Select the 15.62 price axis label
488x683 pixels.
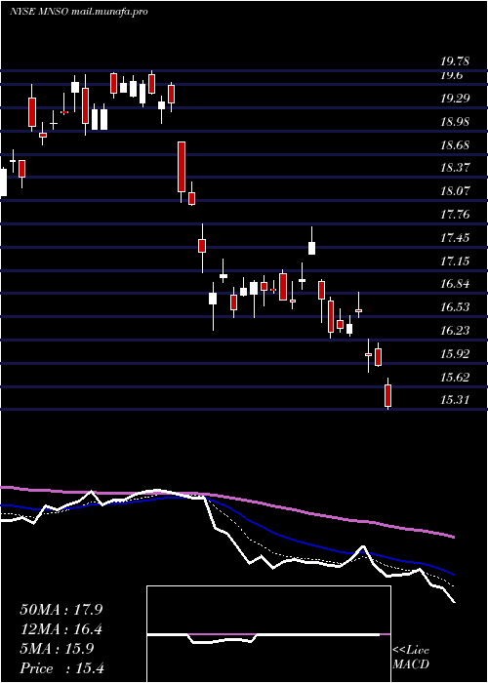456,378
